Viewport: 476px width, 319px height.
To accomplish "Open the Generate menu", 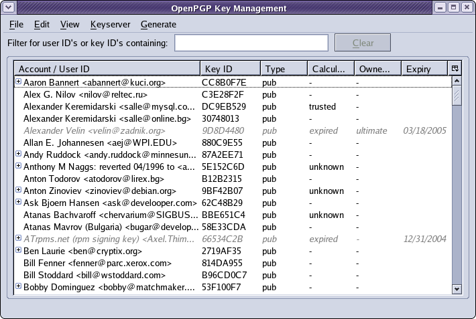I will 158,24.
